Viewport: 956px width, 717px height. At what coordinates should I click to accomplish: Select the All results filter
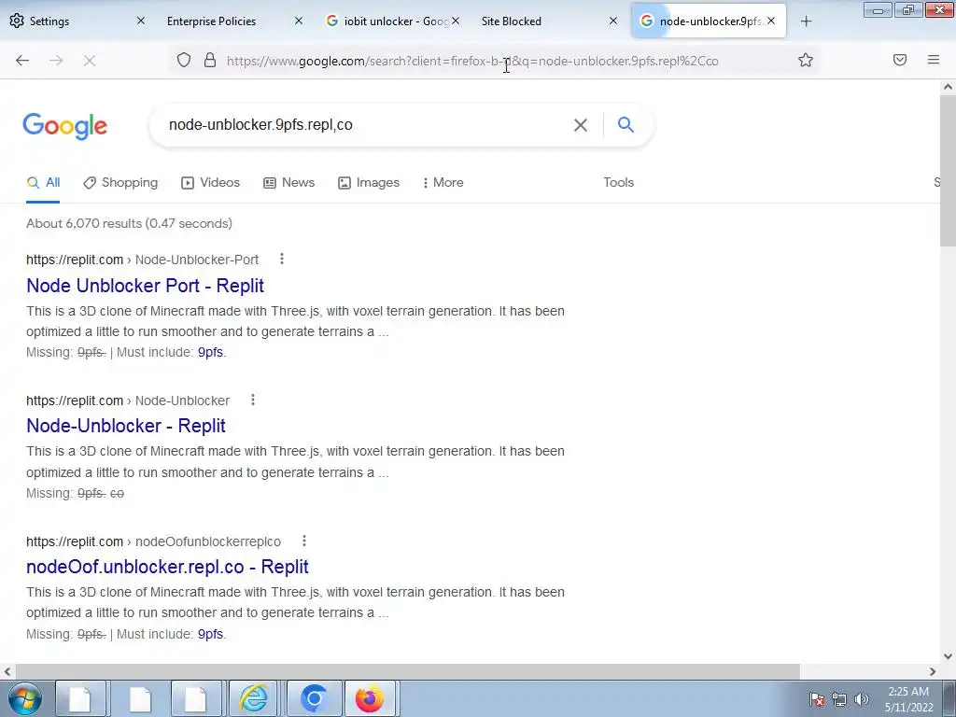(43, 182)
